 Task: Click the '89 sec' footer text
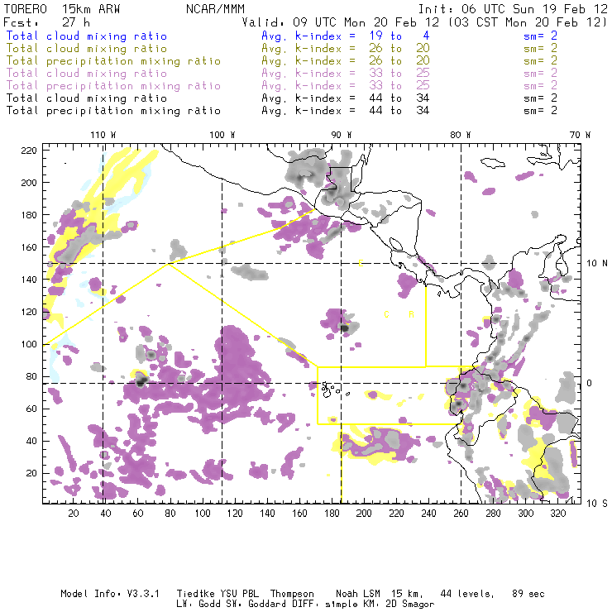tap(528, 594)
